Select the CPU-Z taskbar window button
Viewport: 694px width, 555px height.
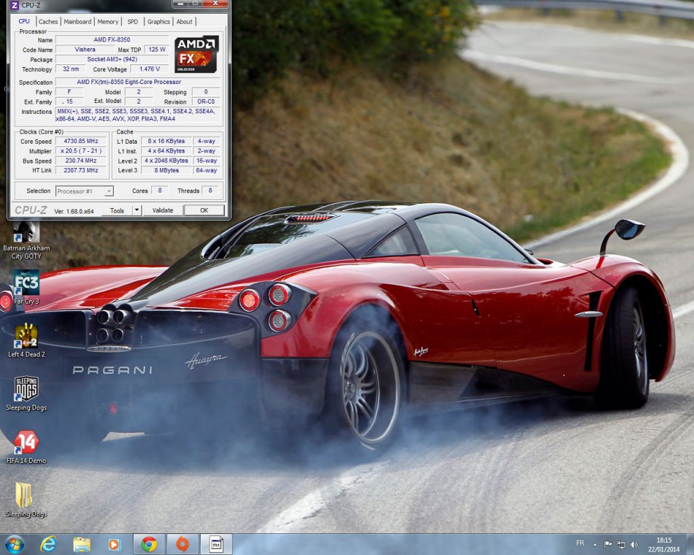pos(216,544)
